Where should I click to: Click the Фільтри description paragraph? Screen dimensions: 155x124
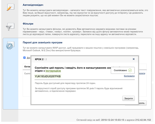(83, 32)
